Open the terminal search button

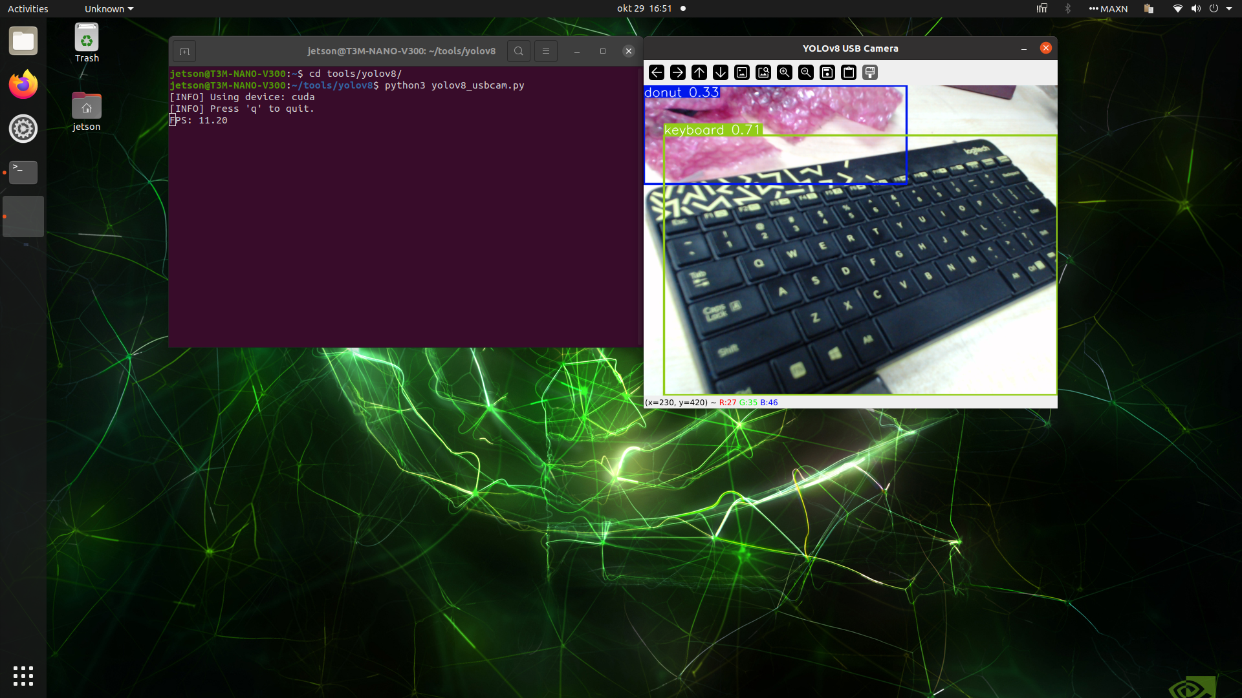(x=519, y=51)
